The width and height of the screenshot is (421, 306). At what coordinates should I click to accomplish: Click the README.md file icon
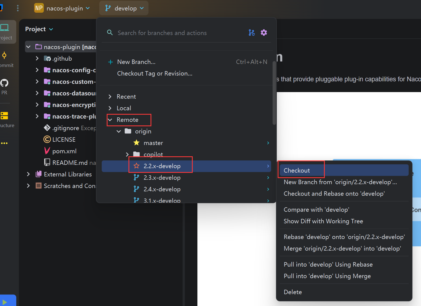tap(47, 162)
